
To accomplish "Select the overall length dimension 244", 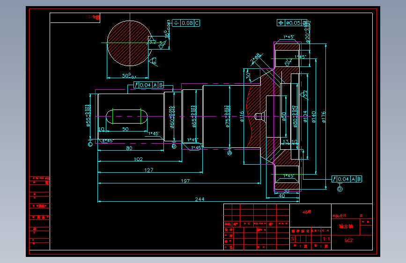I will (x=199, y=199).
